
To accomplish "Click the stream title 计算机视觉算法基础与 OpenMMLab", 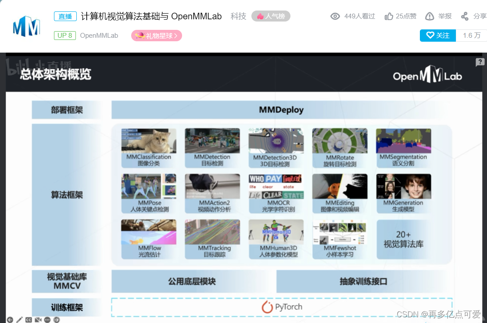I will [x=151, y=16].
